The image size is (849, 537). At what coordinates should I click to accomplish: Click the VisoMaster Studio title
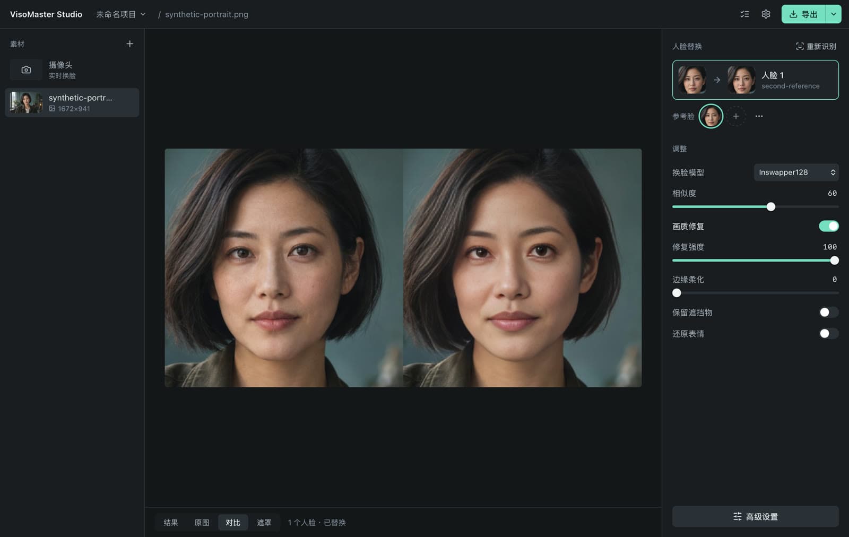tap(46, 14)
